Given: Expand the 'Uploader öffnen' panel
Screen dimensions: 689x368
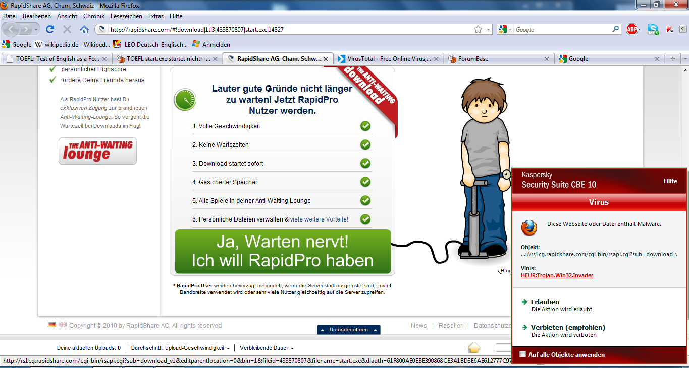Looking at the screenshot, I should [349, 330].
